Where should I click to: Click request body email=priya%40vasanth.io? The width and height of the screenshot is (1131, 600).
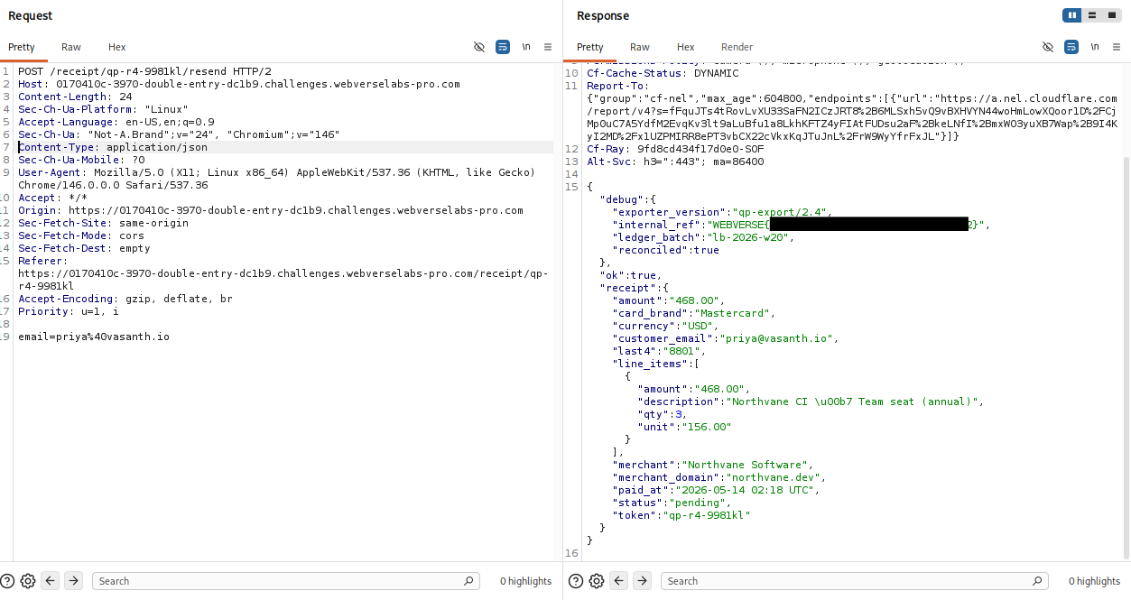click(x=94, y=337)
